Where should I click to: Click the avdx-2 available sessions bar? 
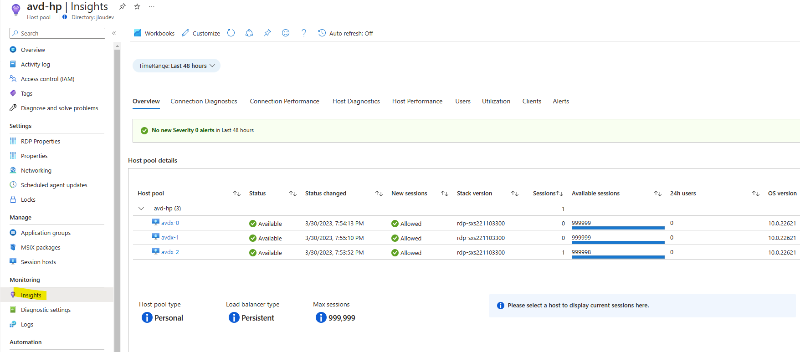(x=618, y=257)
